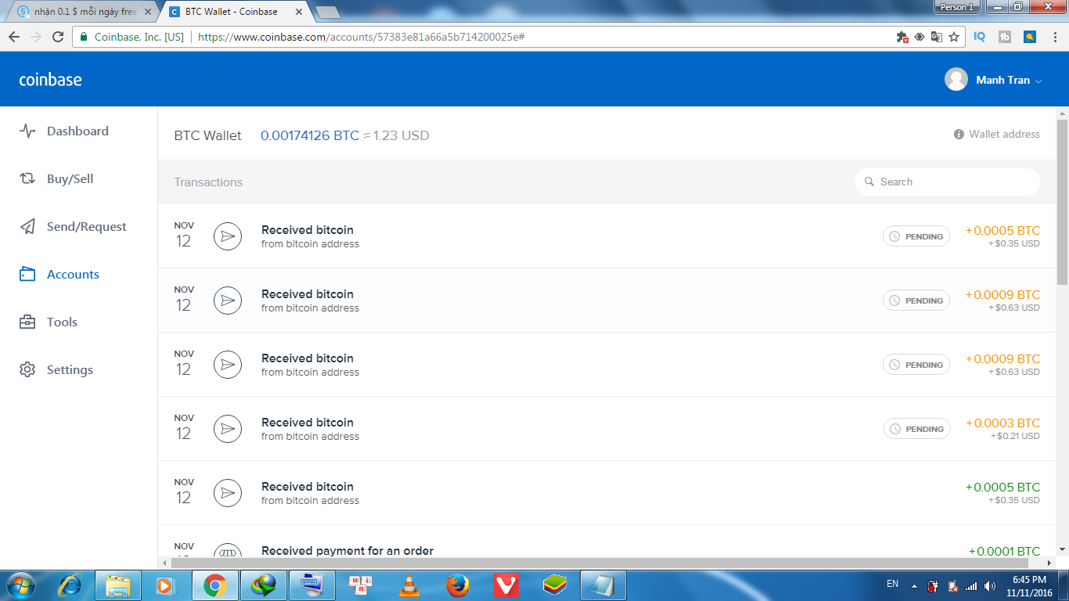The image size is (1069, 601).
Task: Click the coinbase logo in the header
Action: (50, 80)
